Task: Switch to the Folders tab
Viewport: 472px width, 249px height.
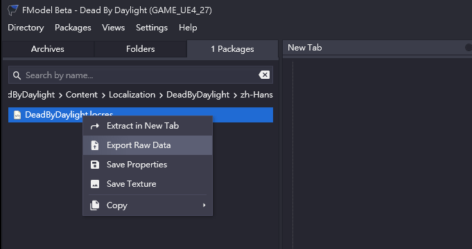Action: coord(140,49)
